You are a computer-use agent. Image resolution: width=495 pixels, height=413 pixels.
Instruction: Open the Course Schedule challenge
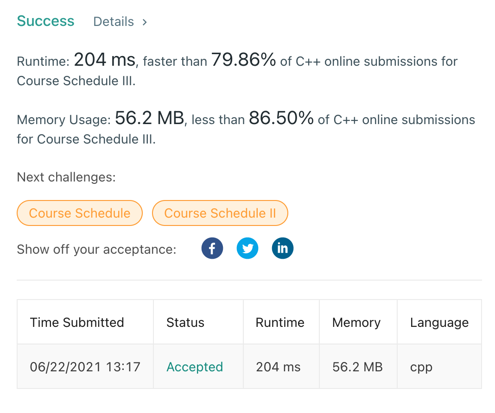[x=79, y=213]
